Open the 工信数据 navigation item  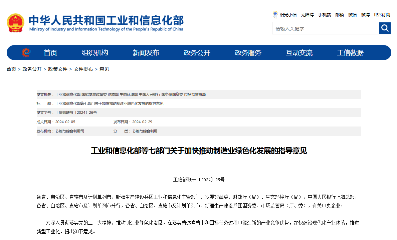[350, 53]
